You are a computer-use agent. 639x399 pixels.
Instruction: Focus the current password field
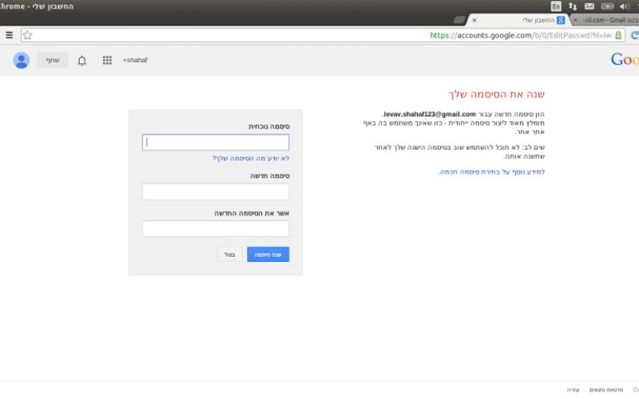(x=216, y=143)
